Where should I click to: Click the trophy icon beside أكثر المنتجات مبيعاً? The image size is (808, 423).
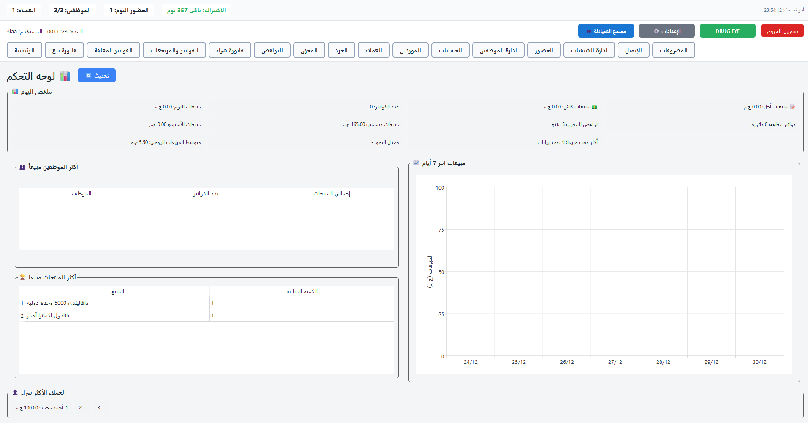(x=22, y=278)
